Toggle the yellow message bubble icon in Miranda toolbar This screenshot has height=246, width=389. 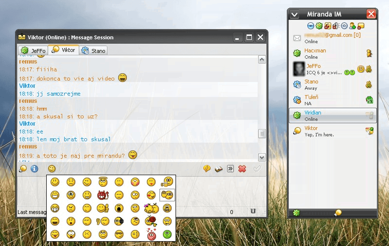coord(361,26)
